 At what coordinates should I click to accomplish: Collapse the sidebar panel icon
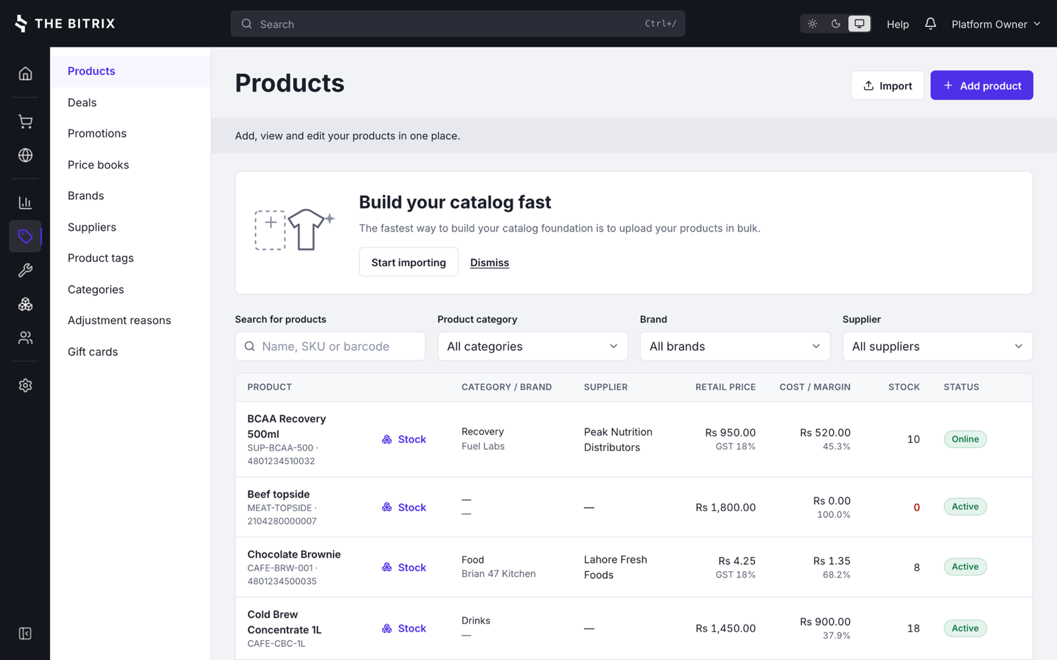25,634
